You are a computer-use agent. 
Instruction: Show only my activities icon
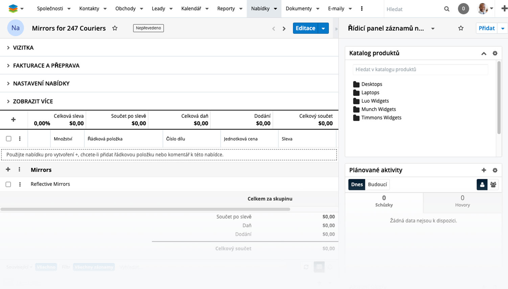coord(482,185)
